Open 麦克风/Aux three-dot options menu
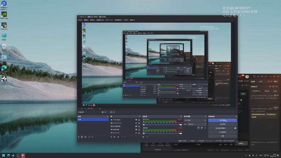 144,122
